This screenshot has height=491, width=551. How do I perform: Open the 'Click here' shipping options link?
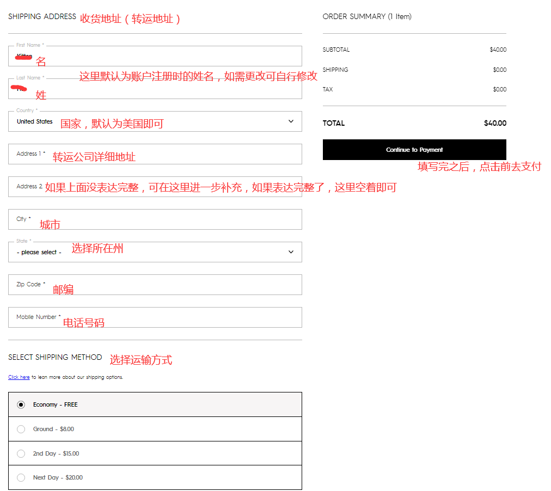click(x=19, y=377)
